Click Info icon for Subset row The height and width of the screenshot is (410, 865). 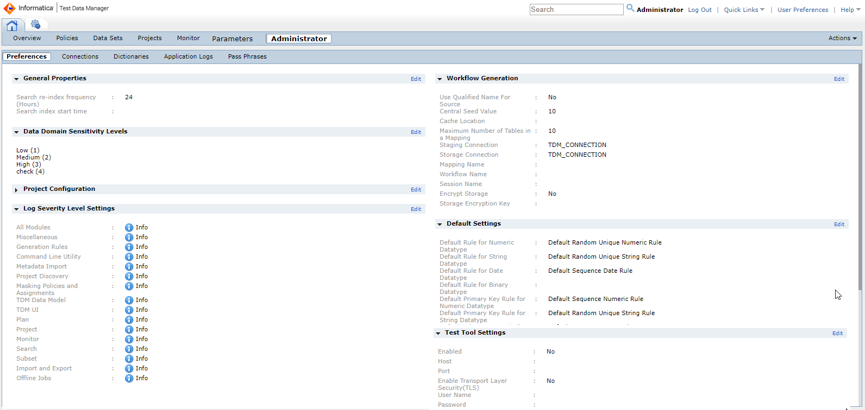(x=129, y=359)
